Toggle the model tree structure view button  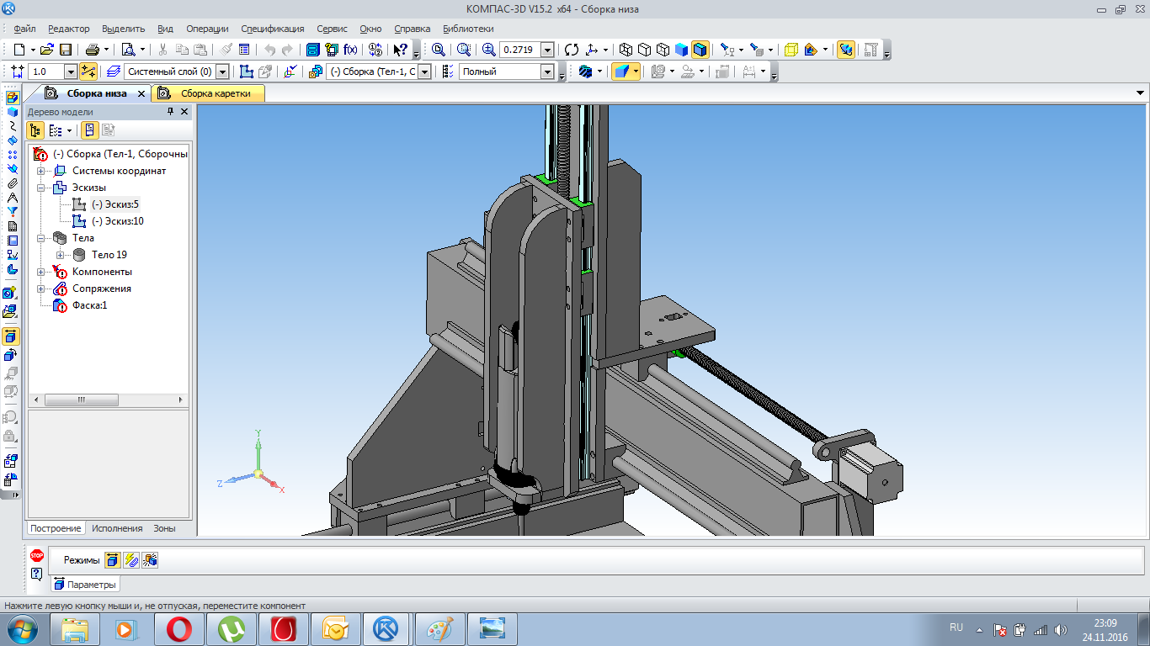tap(36, 130)
